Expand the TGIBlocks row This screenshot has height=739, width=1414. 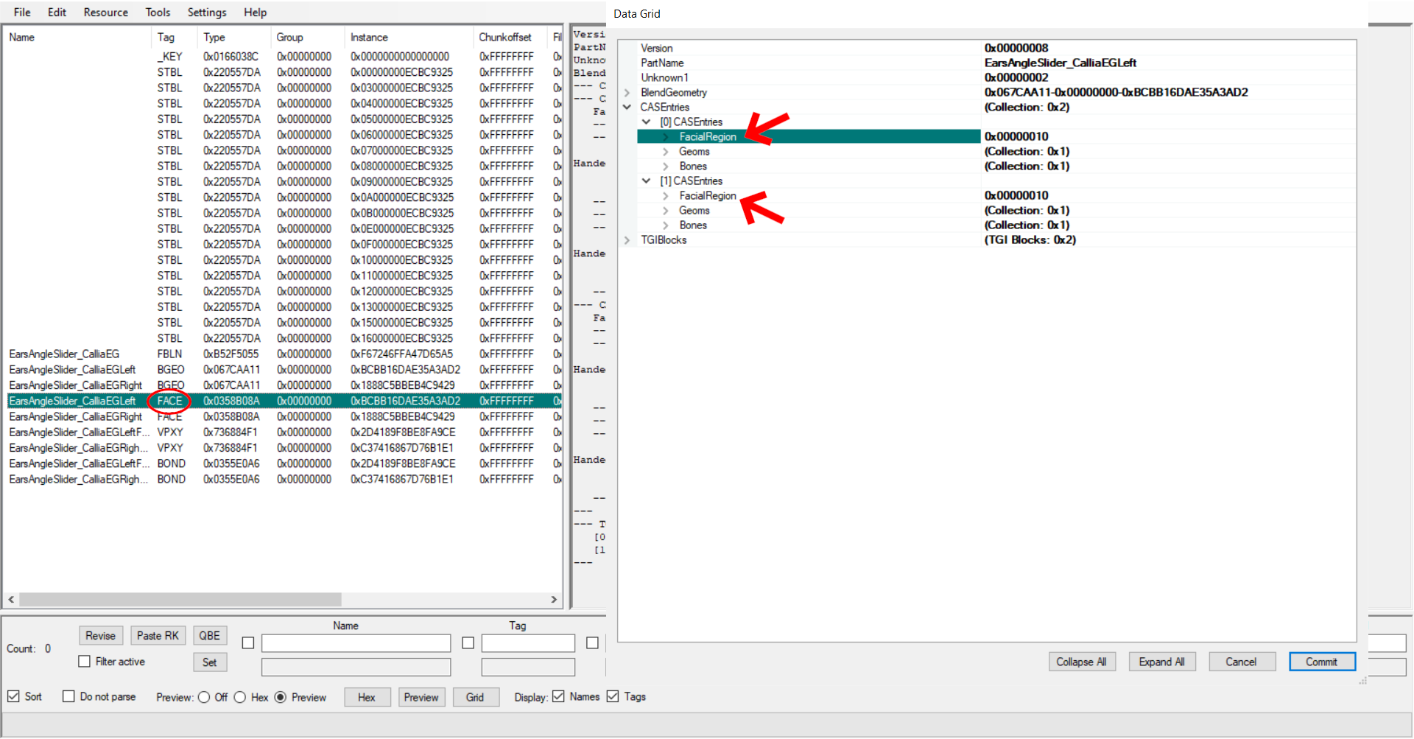point(627,240)
